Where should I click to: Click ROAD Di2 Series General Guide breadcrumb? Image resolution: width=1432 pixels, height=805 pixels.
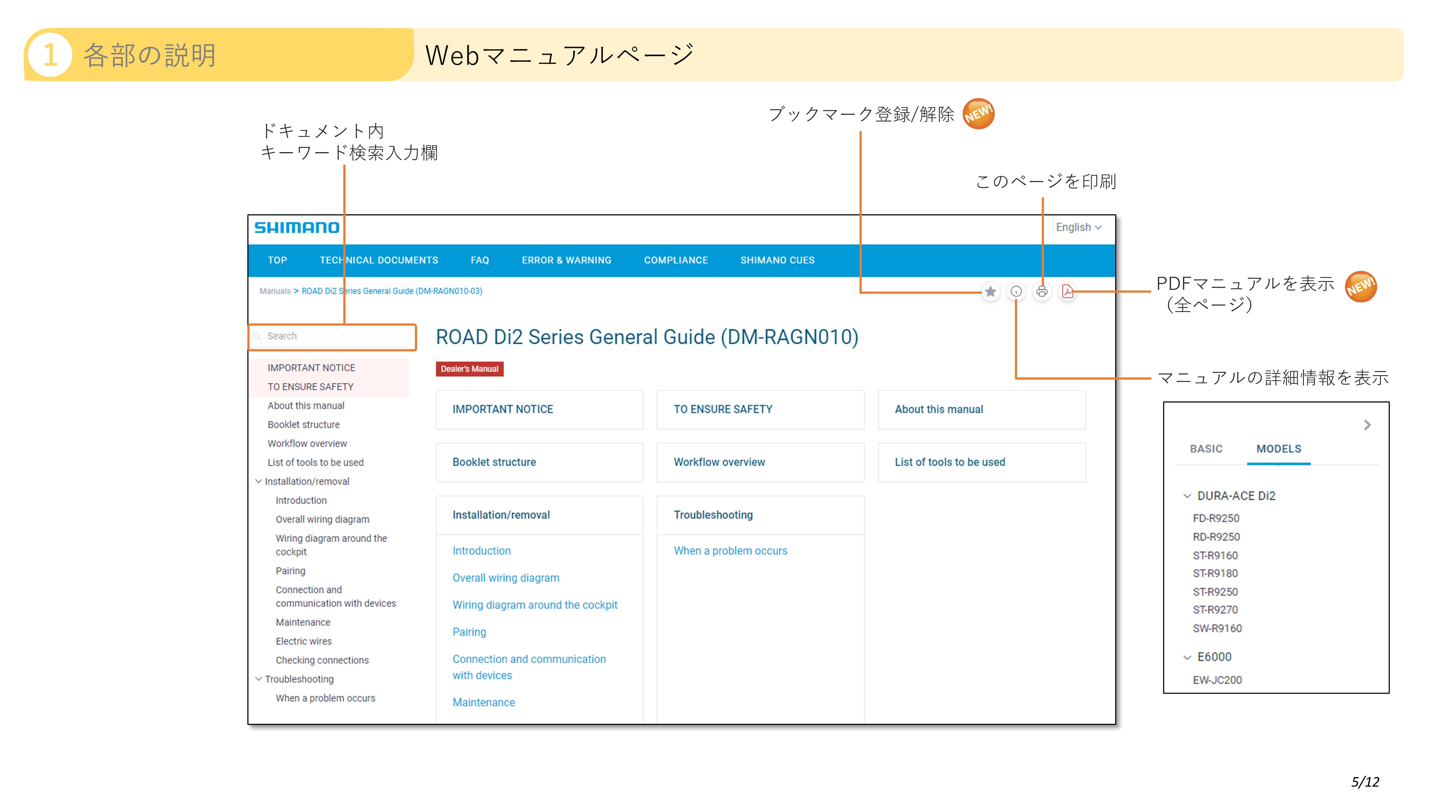tap(392, 291)
